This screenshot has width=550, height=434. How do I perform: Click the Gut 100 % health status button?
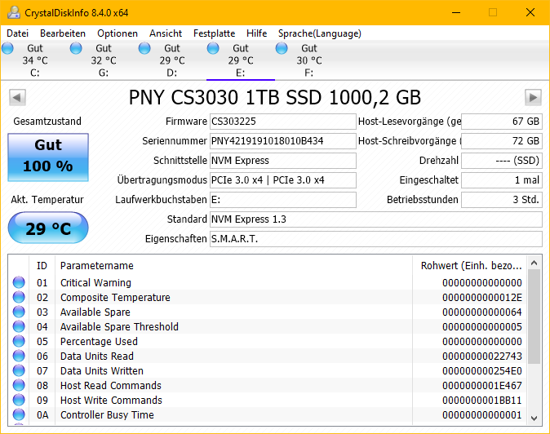click(x=48, y=157)
